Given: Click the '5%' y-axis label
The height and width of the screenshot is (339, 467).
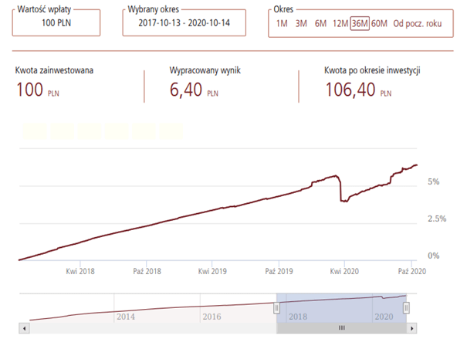Looking at the screenshot, I should 433,181.
